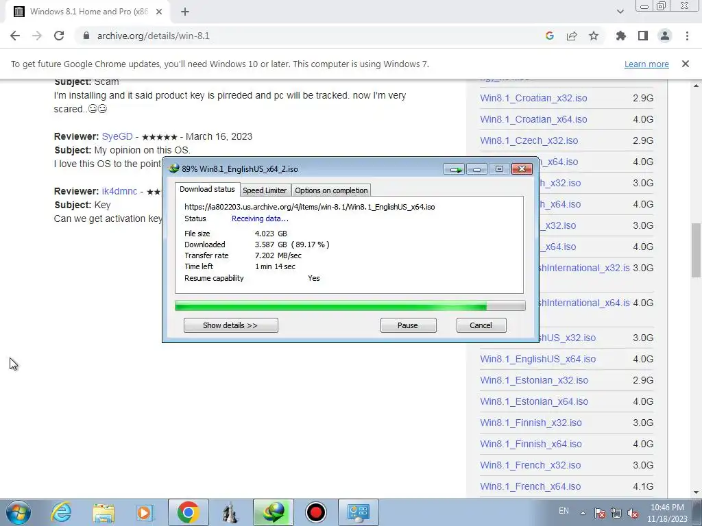Image resolution: width=702 pixels, height=526 pixels.
Task: Click the EN language indicator
Action: (564, 511)
